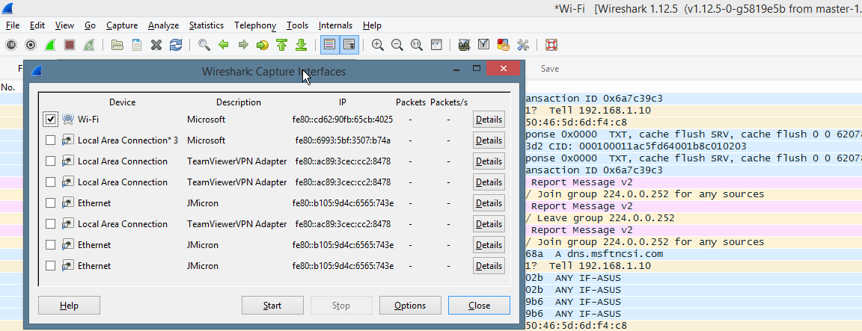Start a new live capture via toolbar fin icon
The image size is (862, 331).
click(50, 45)
